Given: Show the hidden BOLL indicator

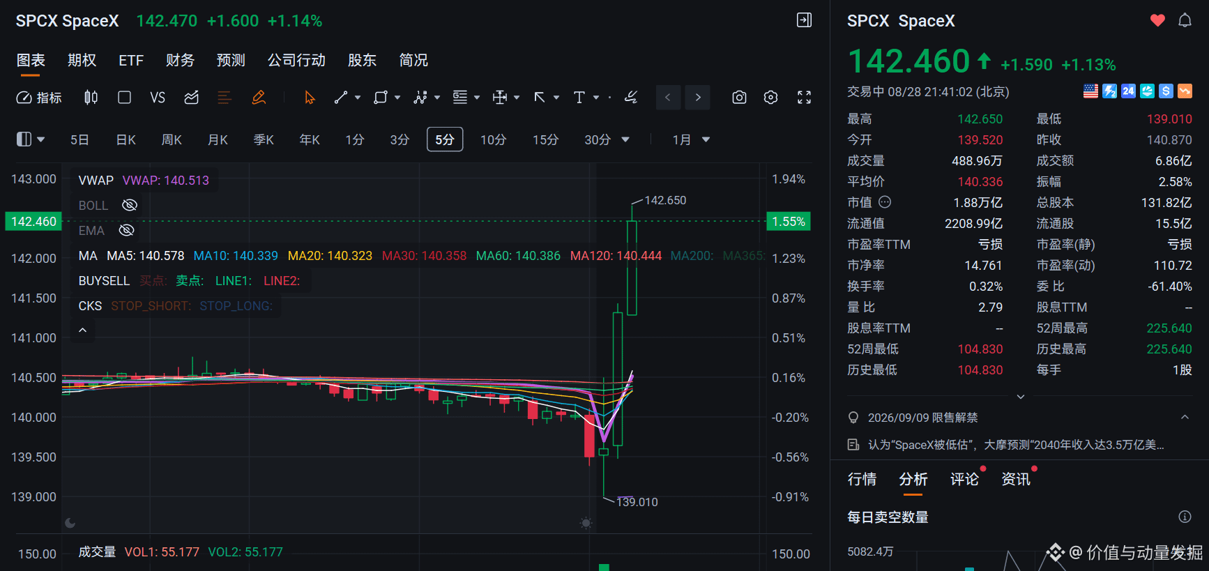Looking at the screenshot, I should tap(130, 205).
